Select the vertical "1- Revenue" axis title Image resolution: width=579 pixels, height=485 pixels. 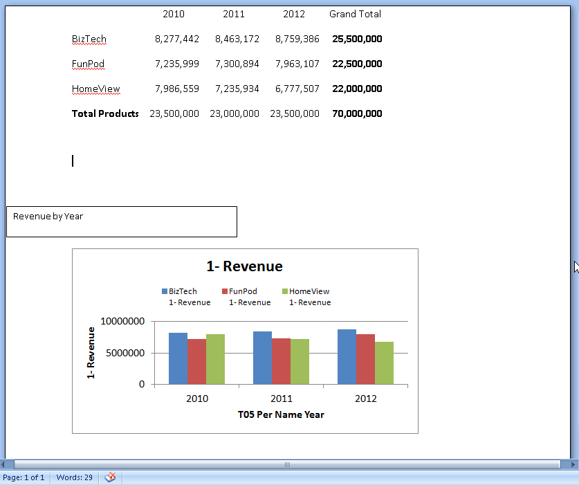click(x=91, y=353)
